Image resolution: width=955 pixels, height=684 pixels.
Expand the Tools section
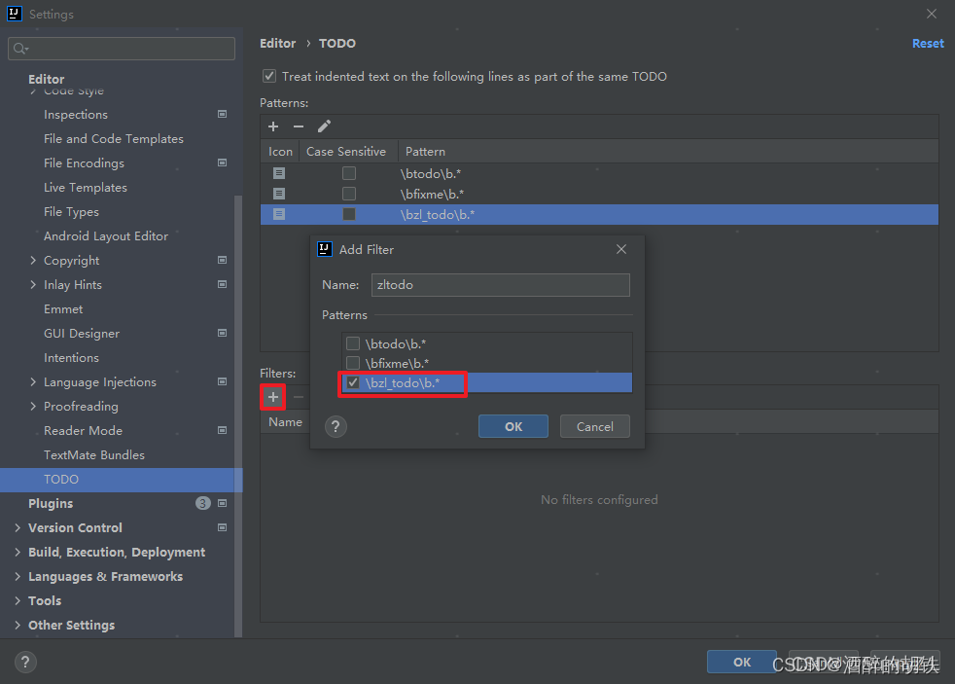coord(18,600)
